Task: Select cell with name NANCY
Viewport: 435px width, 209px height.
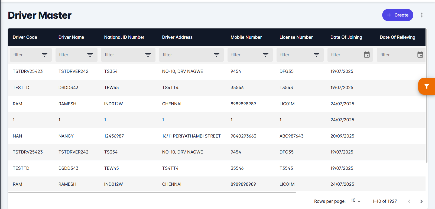Action: pos(66,136)
